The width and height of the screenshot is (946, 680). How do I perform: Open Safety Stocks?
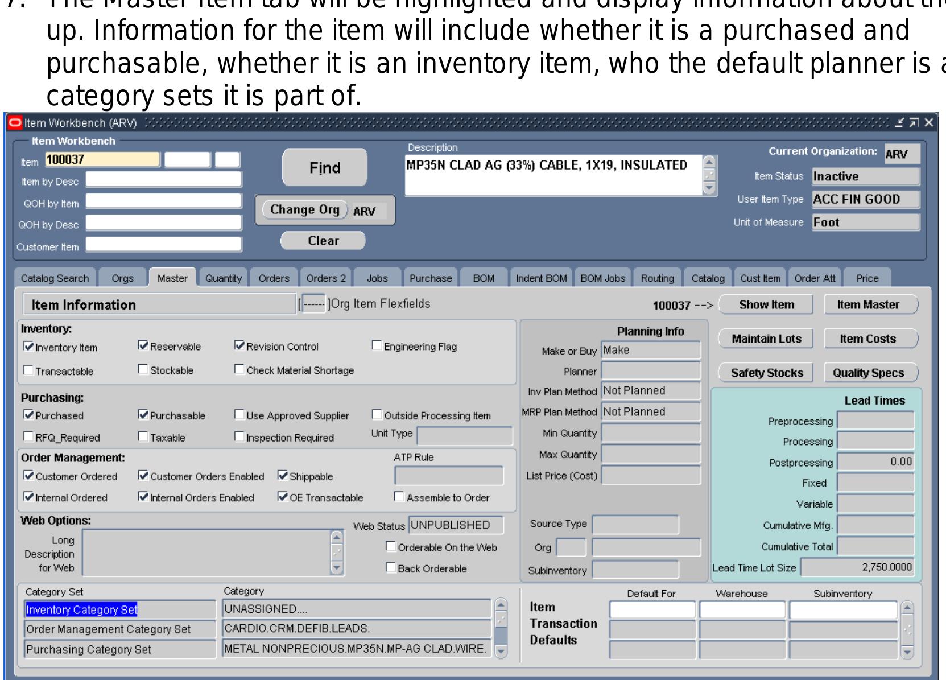[x=766, y=373]
